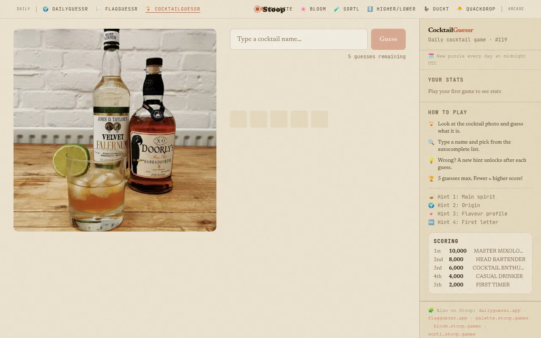The width and height of the screenshot is (541, 338).
Task: Click the cocktail photo
Action: (115, 130)
